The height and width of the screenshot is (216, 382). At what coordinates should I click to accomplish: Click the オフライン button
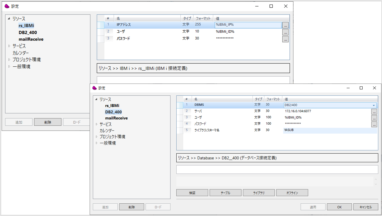(292, 193)
